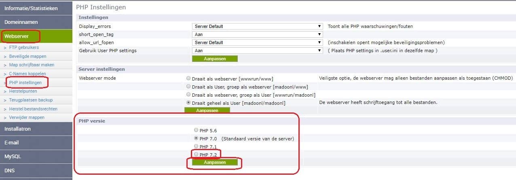Open the Installatron sidebar section
The image size is (516, 180).
[x=36, y=129]
